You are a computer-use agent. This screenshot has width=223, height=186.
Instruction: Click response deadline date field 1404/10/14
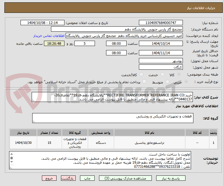pyautogui.click(x=161, y=44)
